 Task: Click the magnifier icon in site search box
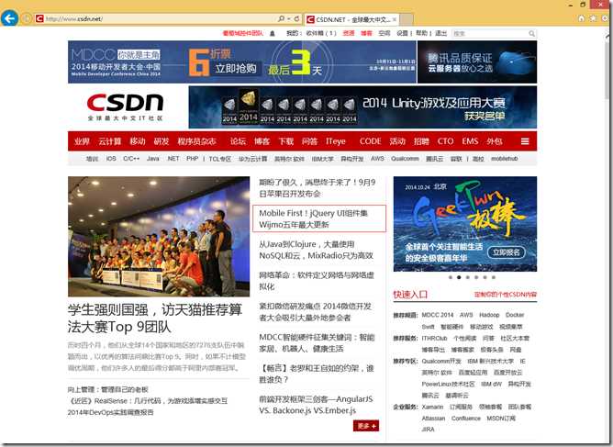coord(531,34)
